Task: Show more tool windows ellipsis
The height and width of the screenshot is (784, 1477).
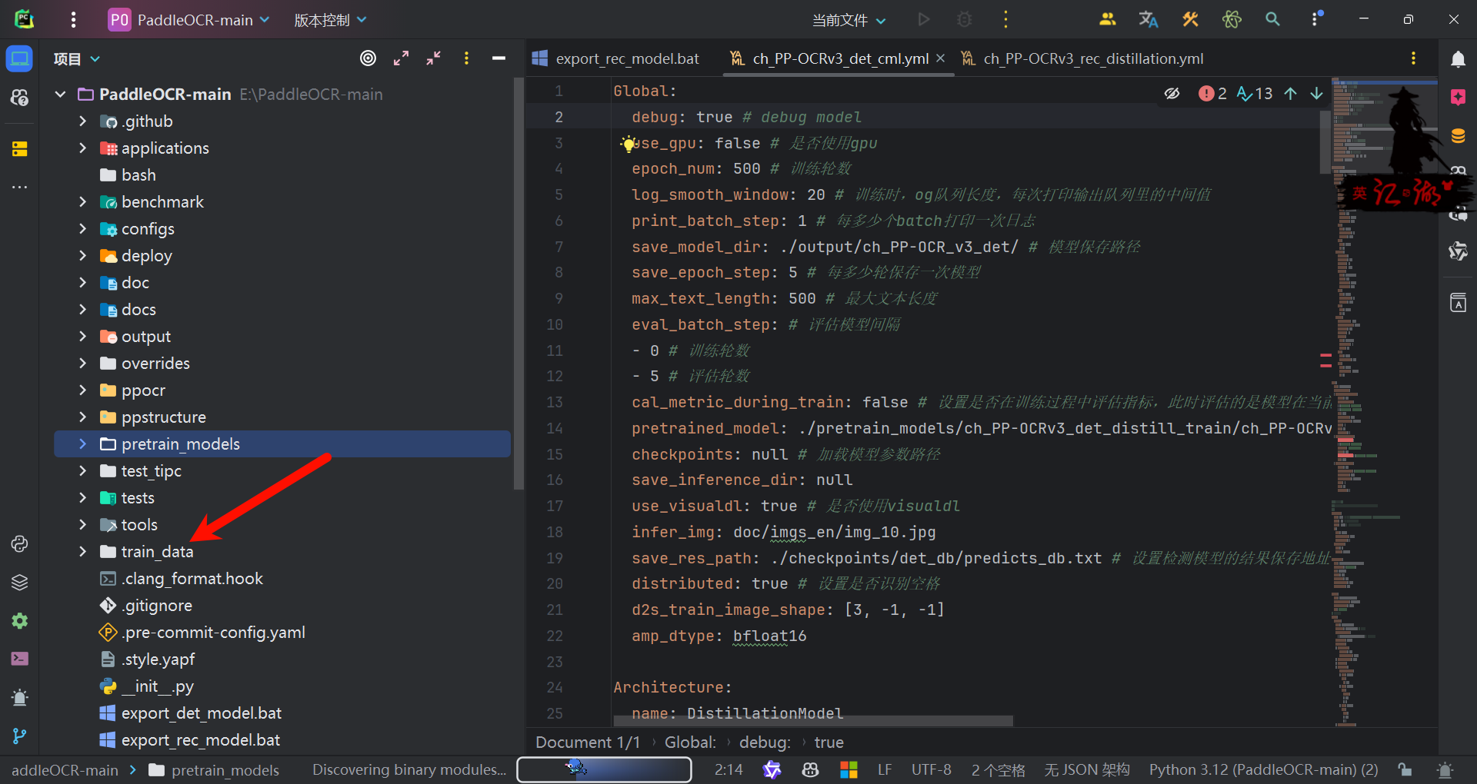Action: click(x=19, y=187)
